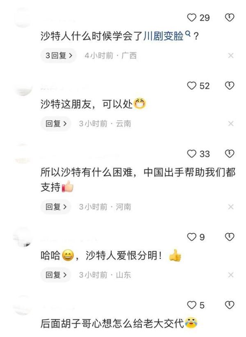Open the avatar of the 山东 commenter
246x337 pixels.
23,237
